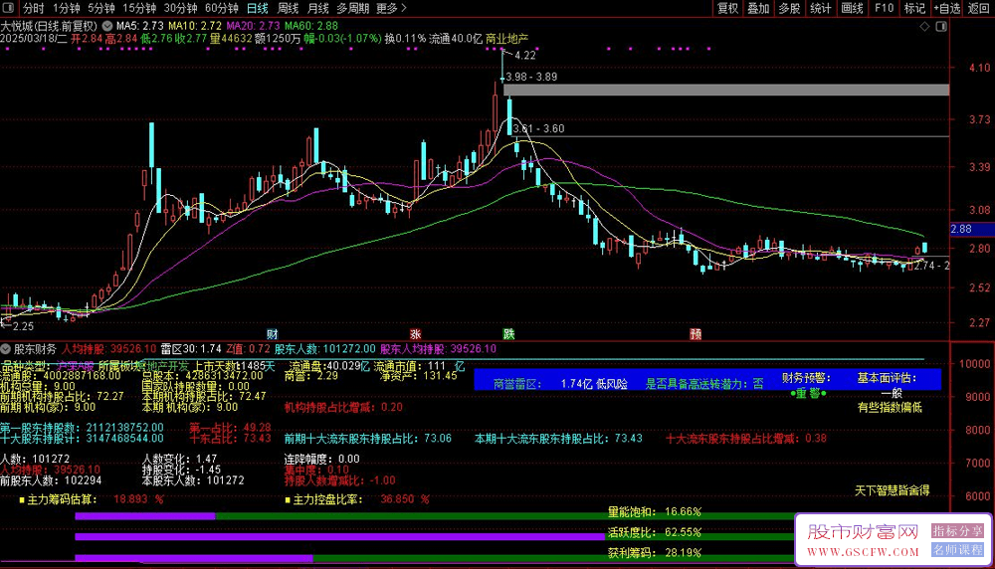
Task: Click the panel layout icon at top-left
Action: (9, 8)
